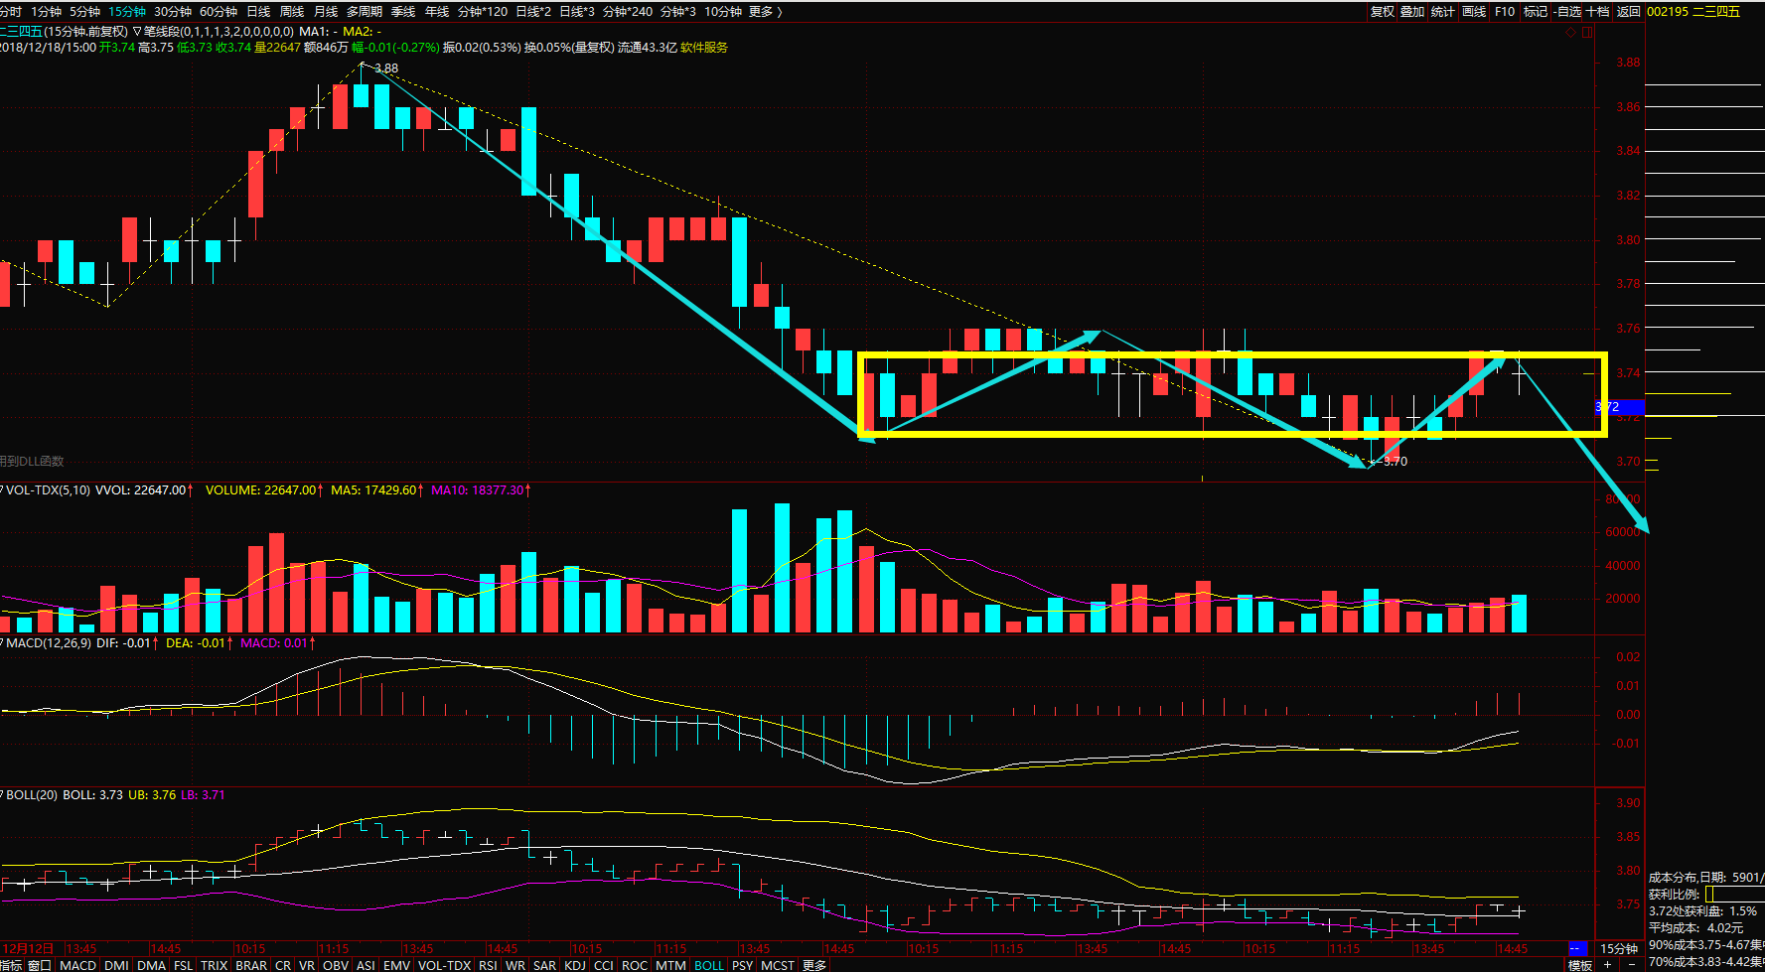Click the red split-panel icon near price axis
This screenshot has width=1765, height=972.
(1587, 32)
